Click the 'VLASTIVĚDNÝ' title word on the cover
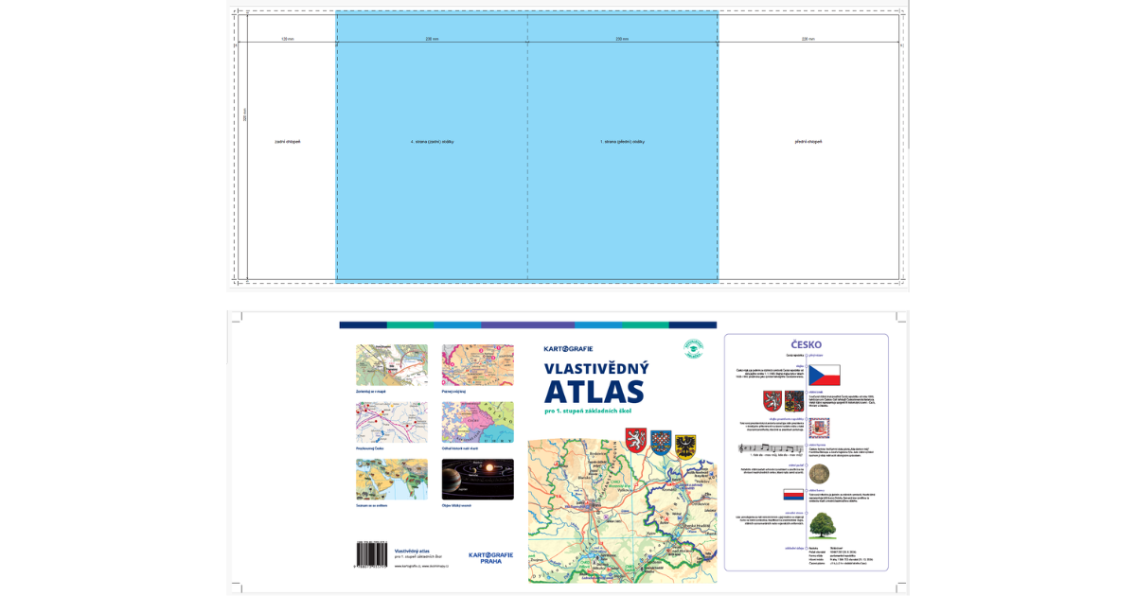This screenshot has height=596, width=1136. tap(596, 368)
